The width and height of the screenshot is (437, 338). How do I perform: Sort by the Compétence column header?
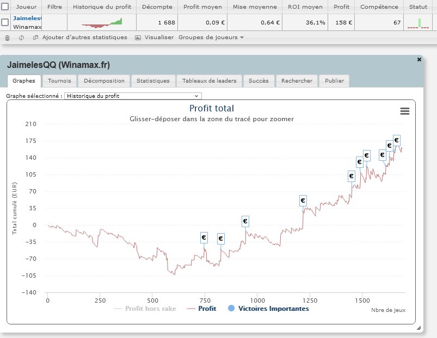point(379,7)
